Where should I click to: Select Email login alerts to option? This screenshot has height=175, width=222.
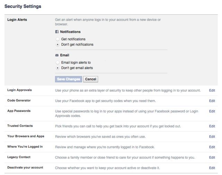tap(58, 63)
